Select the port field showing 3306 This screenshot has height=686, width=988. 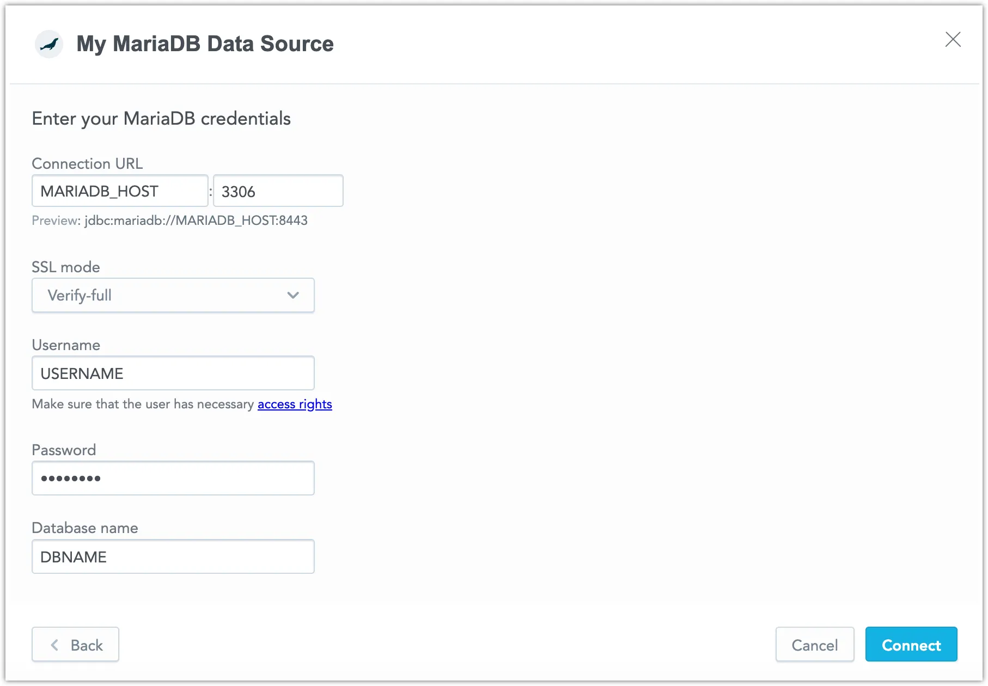click(x=277, y=191)
